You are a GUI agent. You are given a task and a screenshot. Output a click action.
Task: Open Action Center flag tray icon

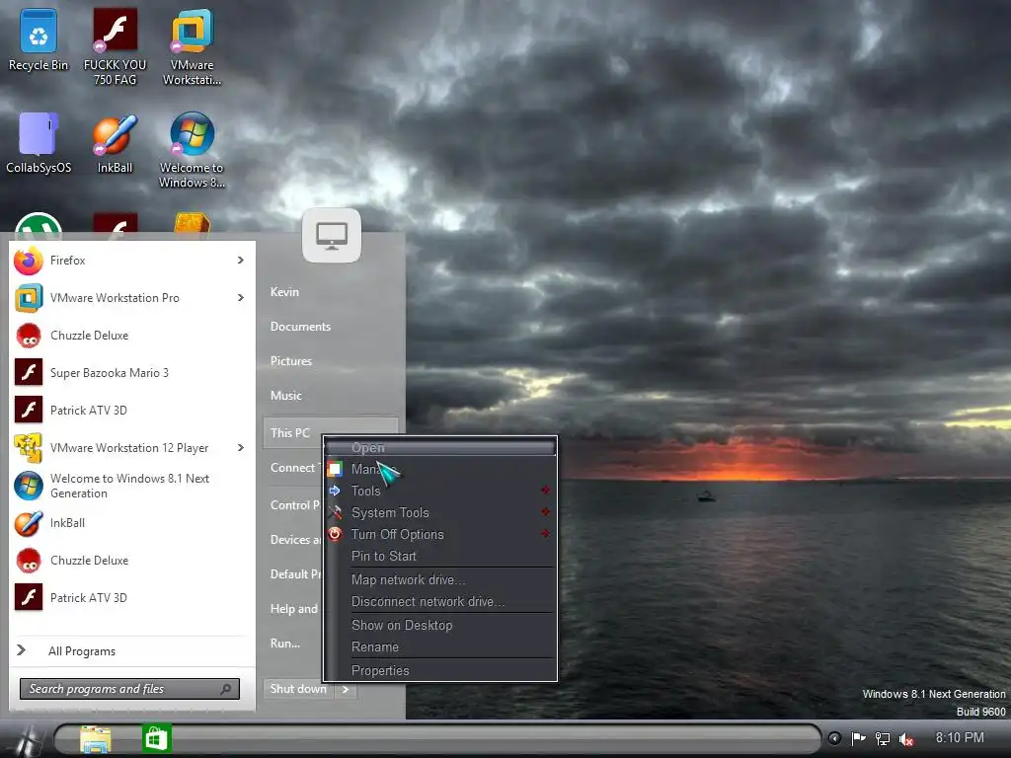[858, 738]
